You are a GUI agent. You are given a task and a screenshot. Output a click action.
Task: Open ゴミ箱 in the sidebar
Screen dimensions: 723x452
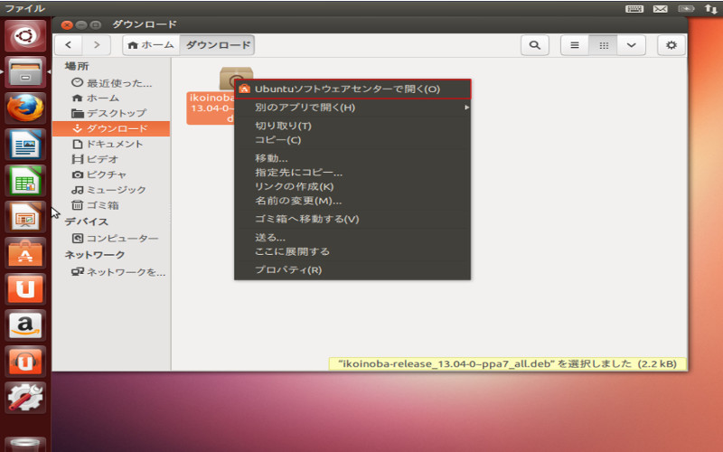click(x=111, y=205)
